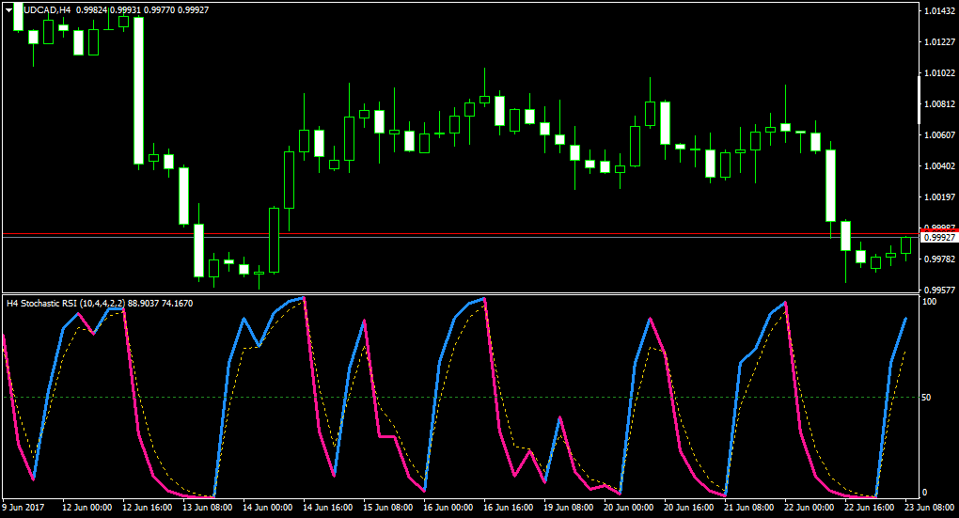Click the 9 Jun 2017 date label
Image resolution: width=959 pixels, height=518 pixels.
24,508
